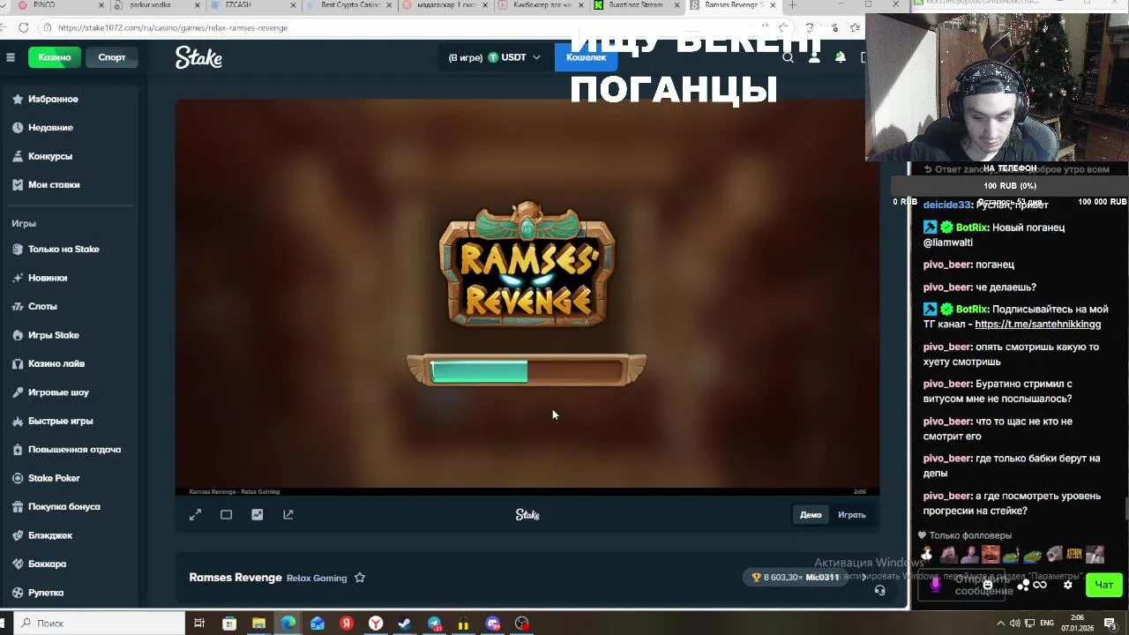Open the search magnifier in Stake header
The image size is (1129, 635).
[x=788, y=57]
